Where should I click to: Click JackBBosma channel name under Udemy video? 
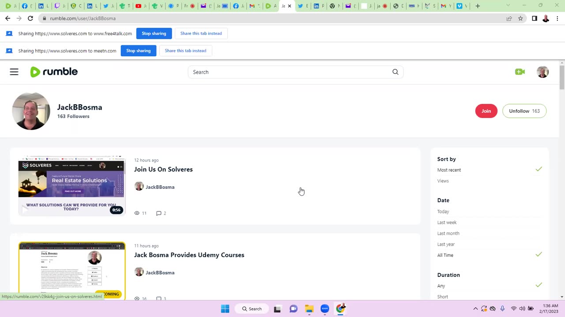tap(160, 273)
